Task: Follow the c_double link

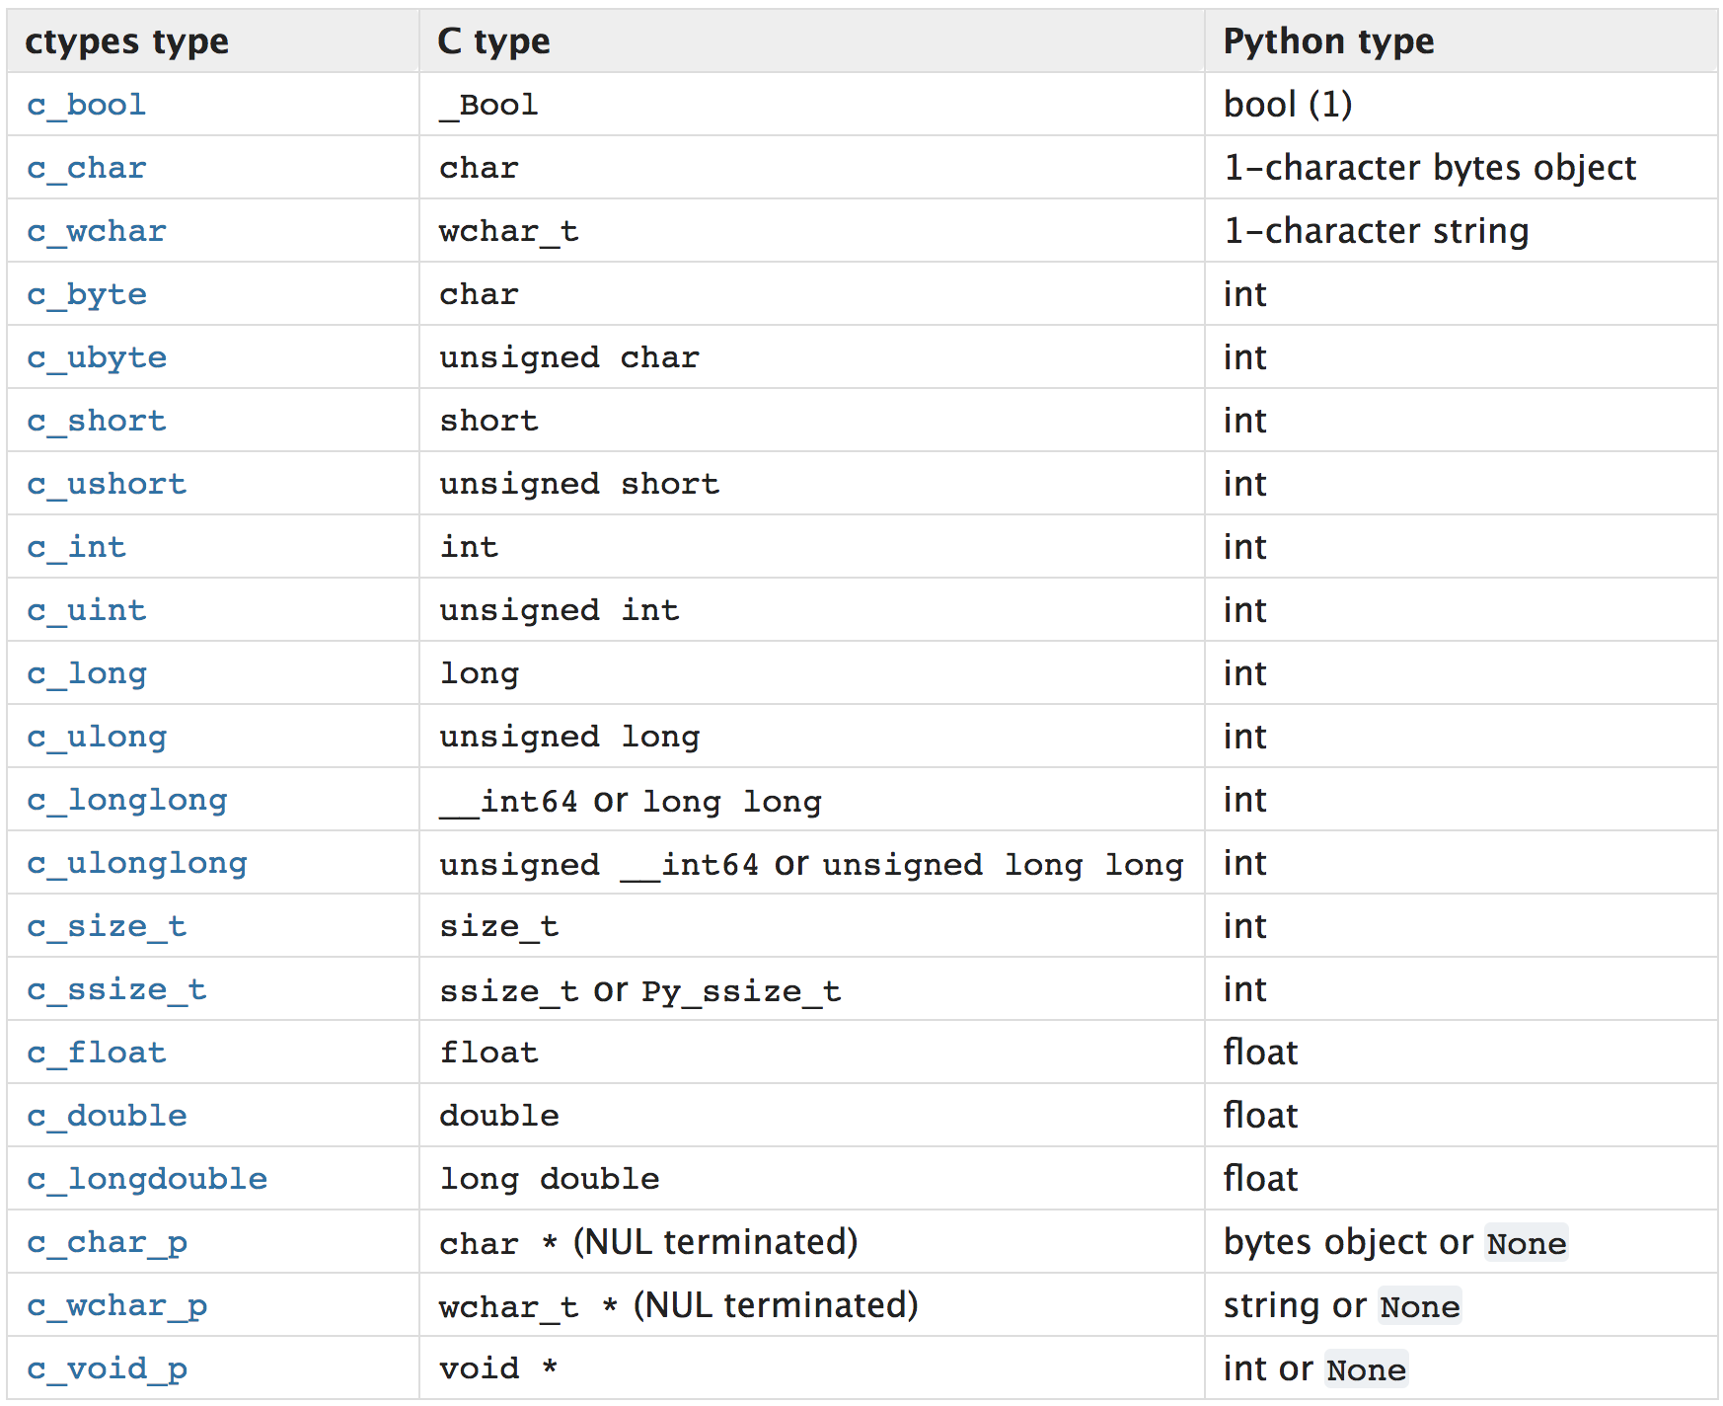Action: point(107,1116)
